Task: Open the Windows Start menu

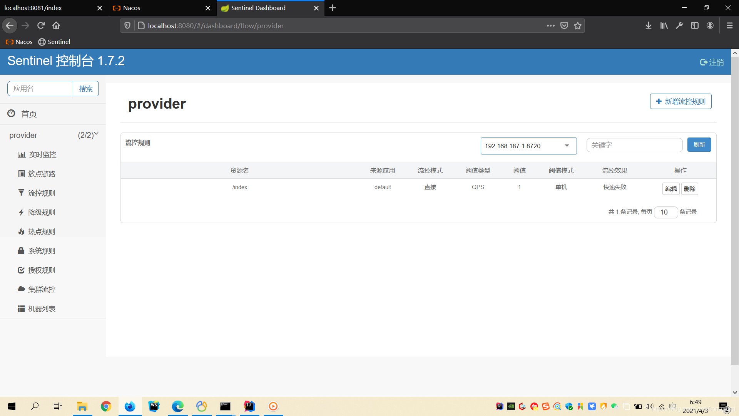Action: (x=12, y=406)
